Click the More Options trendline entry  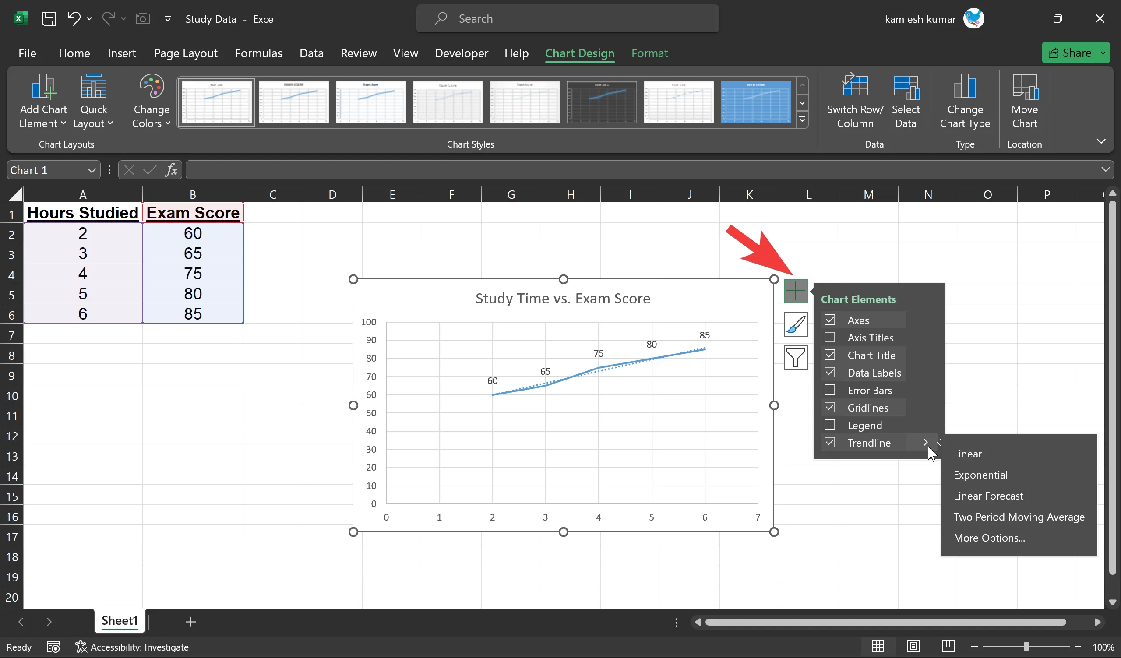click(x=989, y=538)
